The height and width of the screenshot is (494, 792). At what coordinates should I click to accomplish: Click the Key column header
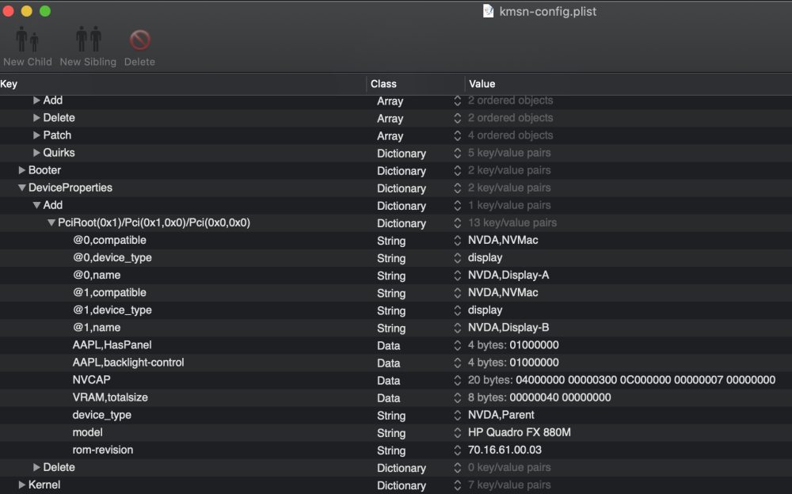(x=182, y=84)
